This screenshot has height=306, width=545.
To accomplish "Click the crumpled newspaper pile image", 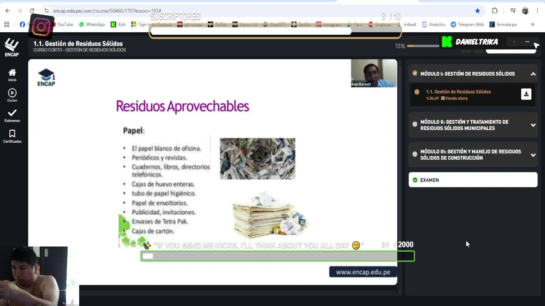I will click(x=257, y=159).
